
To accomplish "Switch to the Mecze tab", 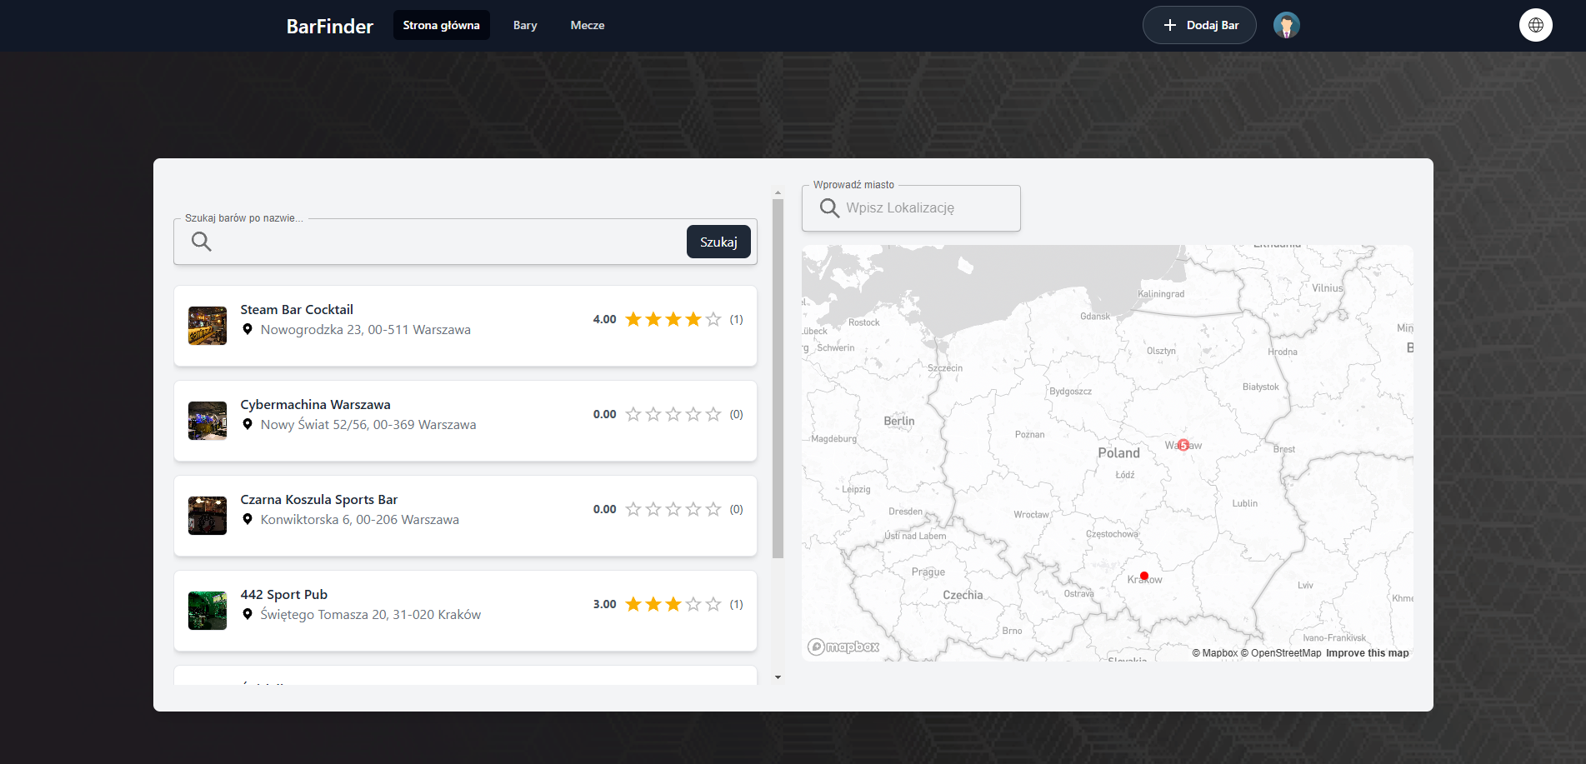I will pyautogui.click(x=587, y=25).
